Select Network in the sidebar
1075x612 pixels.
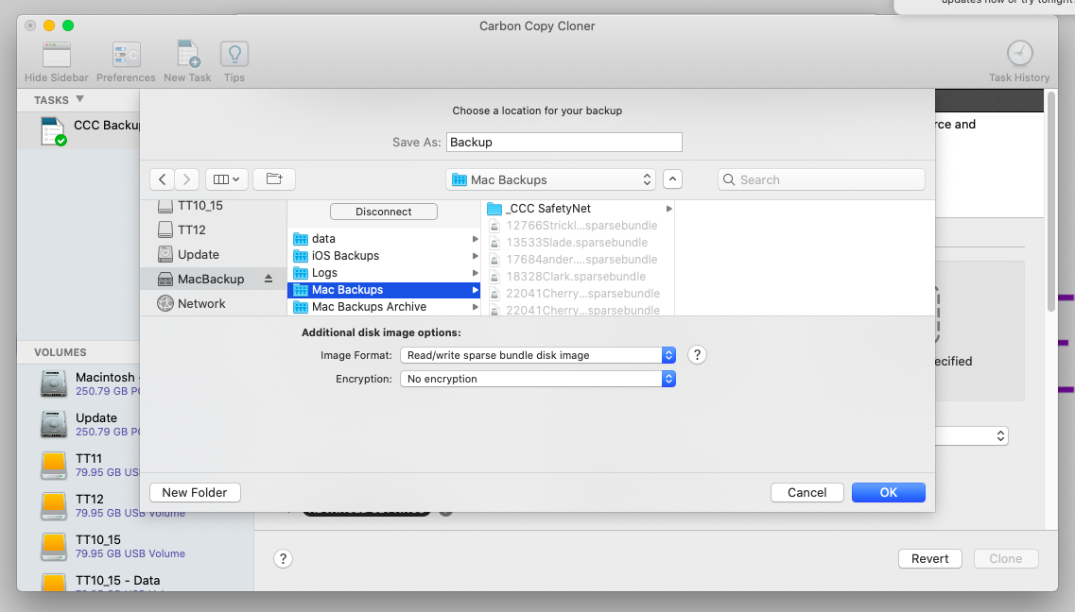[201, 303]
